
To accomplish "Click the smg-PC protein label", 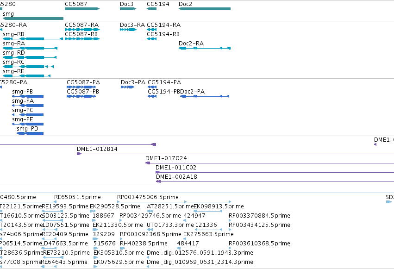I will [x=23, y=110].
